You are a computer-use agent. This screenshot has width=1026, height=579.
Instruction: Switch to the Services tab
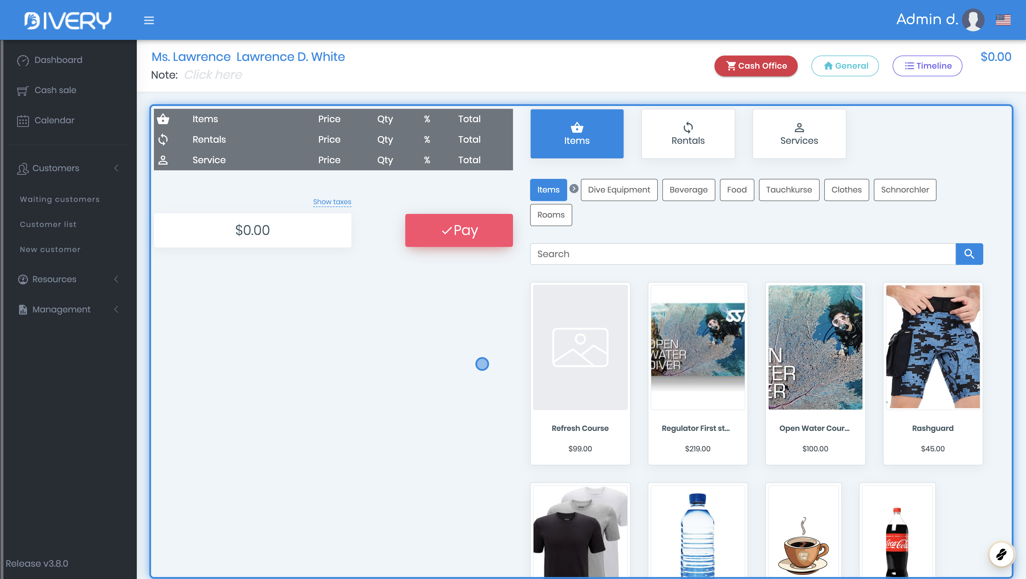(x=799, y=134)
